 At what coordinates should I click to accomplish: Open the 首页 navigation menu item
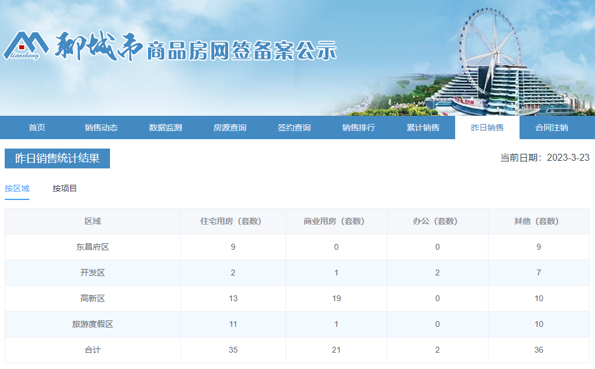[x=37, y=127]
